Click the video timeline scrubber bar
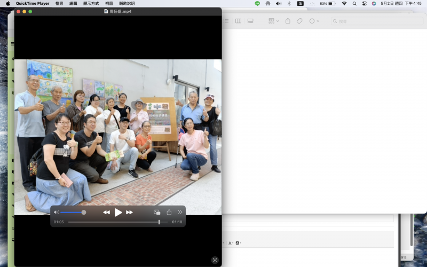427x267 pixels. point(117,222)
